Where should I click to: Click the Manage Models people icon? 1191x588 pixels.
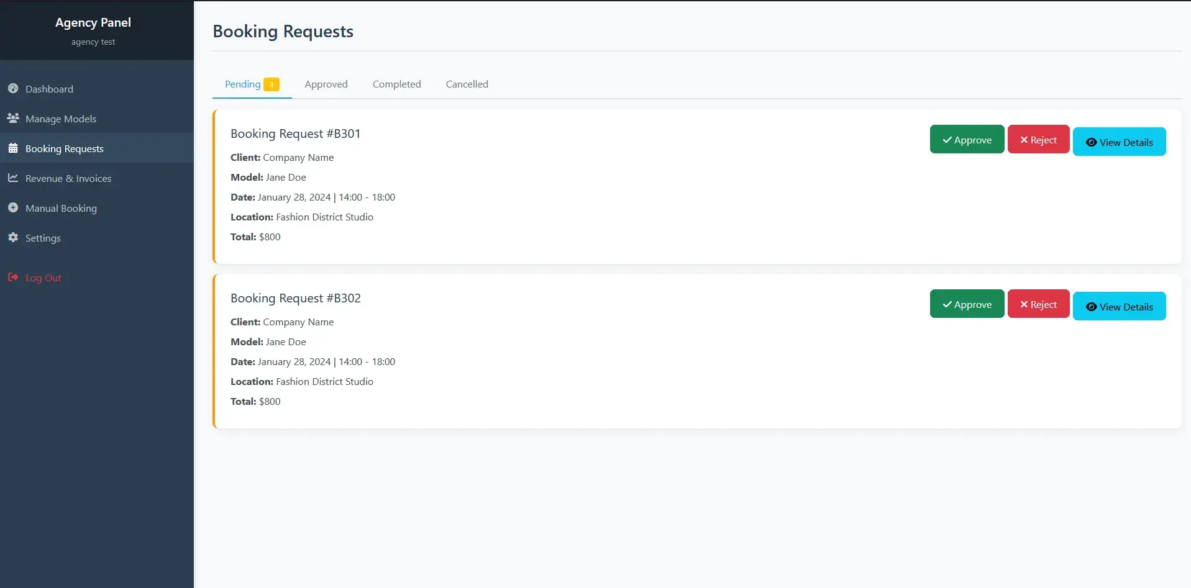point(13,118)
